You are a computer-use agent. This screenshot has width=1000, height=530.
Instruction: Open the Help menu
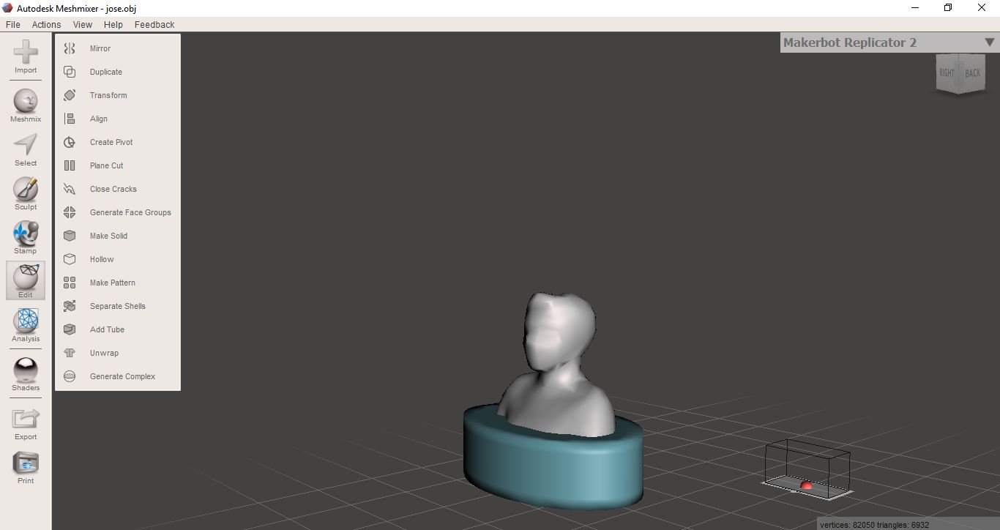click(113, 24)
